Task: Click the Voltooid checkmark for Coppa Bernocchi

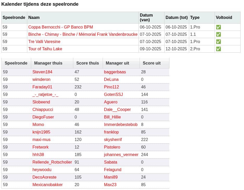Action: (219, 27)
